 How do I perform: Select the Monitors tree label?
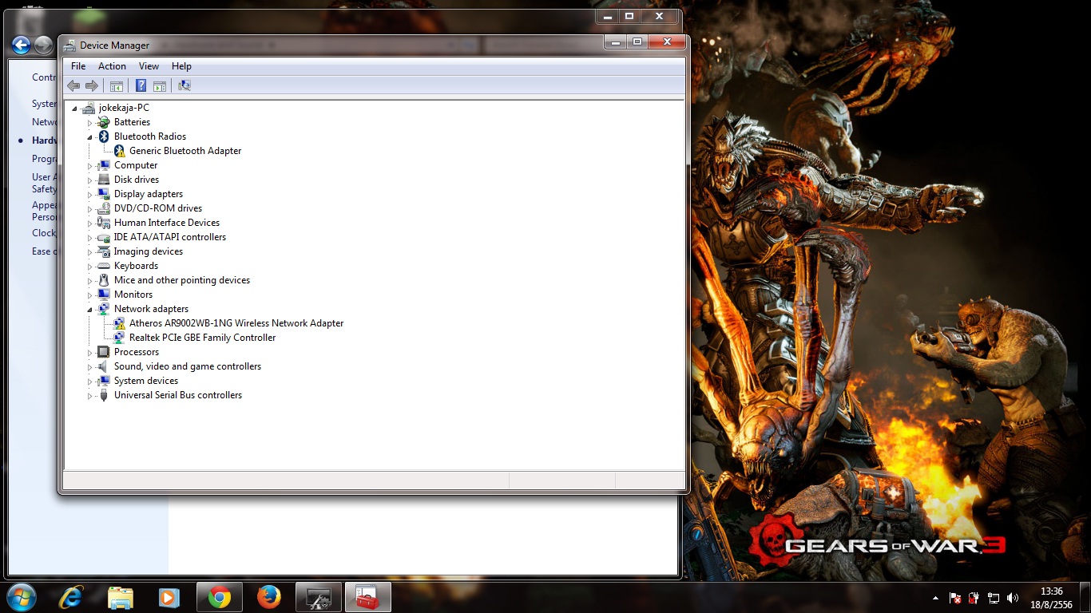133,295
